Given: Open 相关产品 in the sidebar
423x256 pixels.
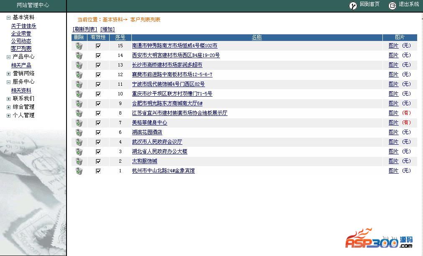Looking at the screenshot, I should pos(21,65).
